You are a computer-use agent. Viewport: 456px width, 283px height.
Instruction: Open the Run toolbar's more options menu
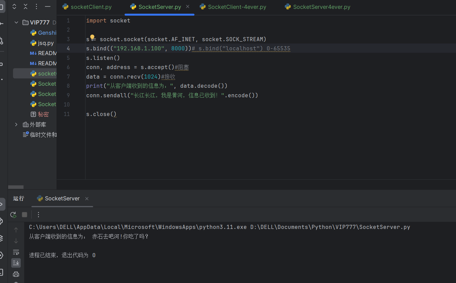click(38, 215)
